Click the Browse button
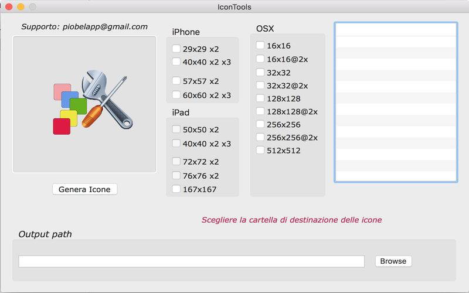 coord(393,261)
